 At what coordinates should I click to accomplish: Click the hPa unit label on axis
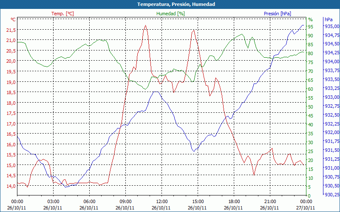(x=329, y=20)
